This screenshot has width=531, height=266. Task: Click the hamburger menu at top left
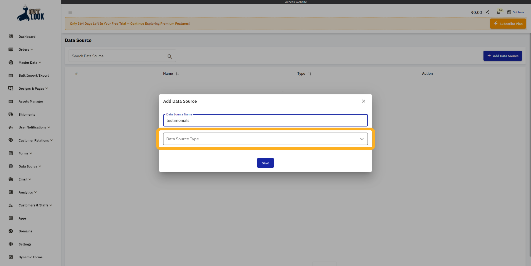click(70, 12)
